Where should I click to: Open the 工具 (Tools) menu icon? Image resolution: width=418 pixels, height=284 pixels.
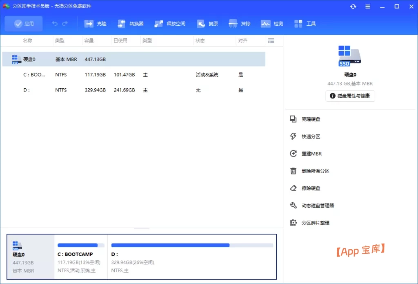pos(305,23)
